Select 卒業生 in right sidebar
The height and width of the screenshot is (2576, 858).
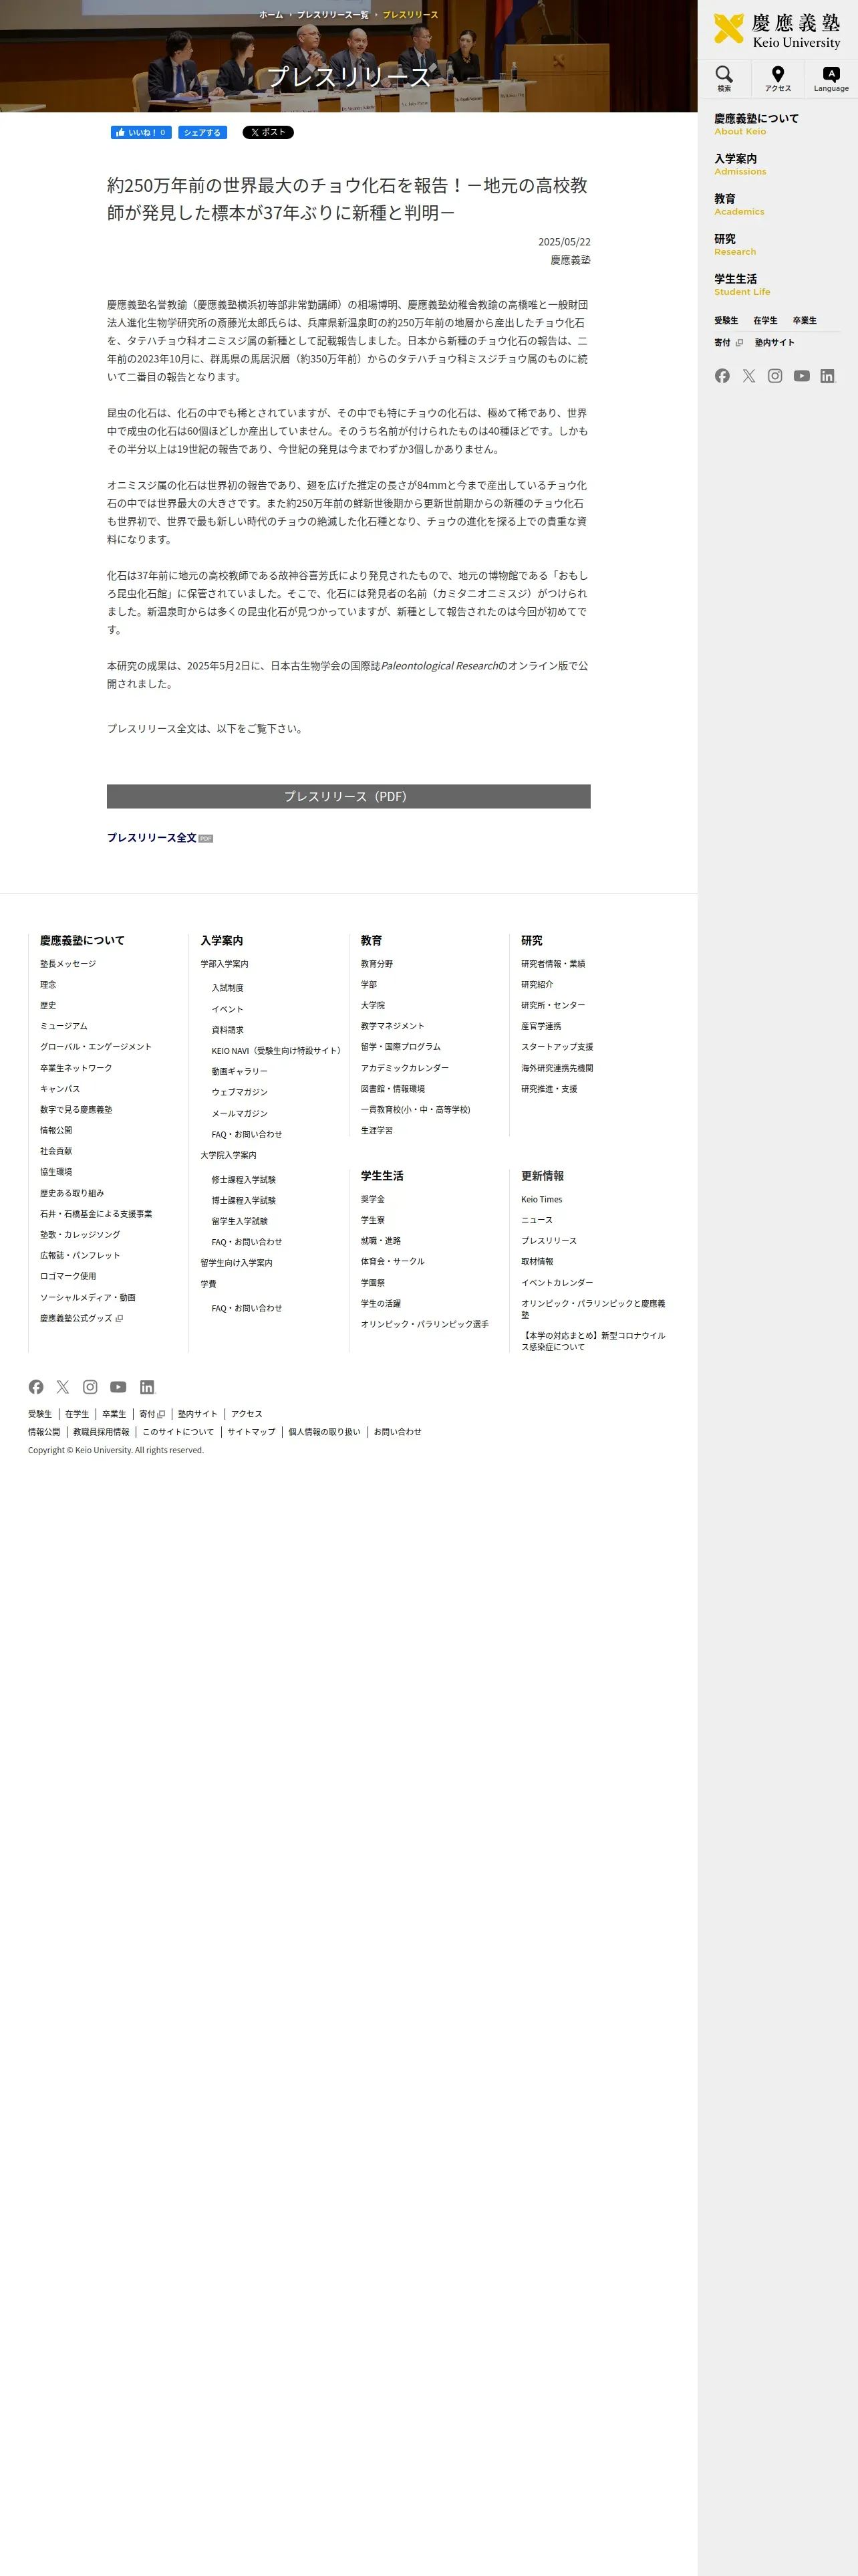[x=805, y=321]
